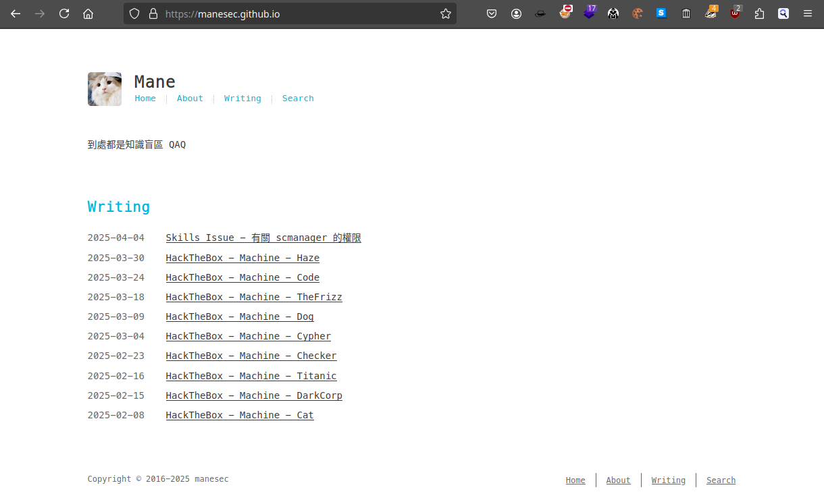This screenshot has width=824, height=500.
Task: Open the cookie extension icon
Action: pyautogui.click(x=637, y=13)
